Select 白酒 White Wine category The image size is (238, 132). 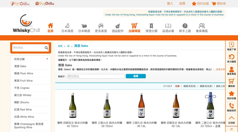click(x=24, y=117)
